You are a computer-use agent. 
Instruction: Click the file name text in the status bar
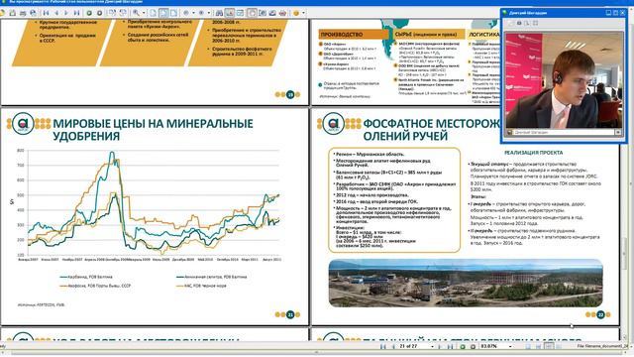click(602, 346)
